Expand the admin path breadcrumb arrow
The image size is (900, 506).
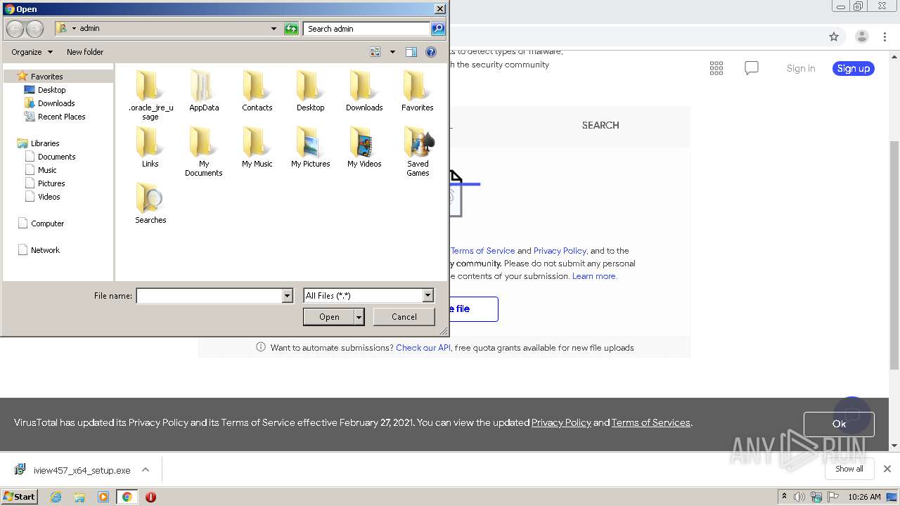point(74,29)
